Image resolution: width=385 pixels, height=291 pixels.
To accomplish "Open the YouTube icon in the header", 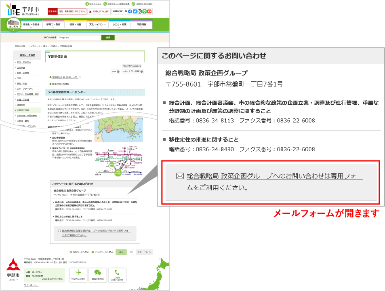I will tap(149, 11).
